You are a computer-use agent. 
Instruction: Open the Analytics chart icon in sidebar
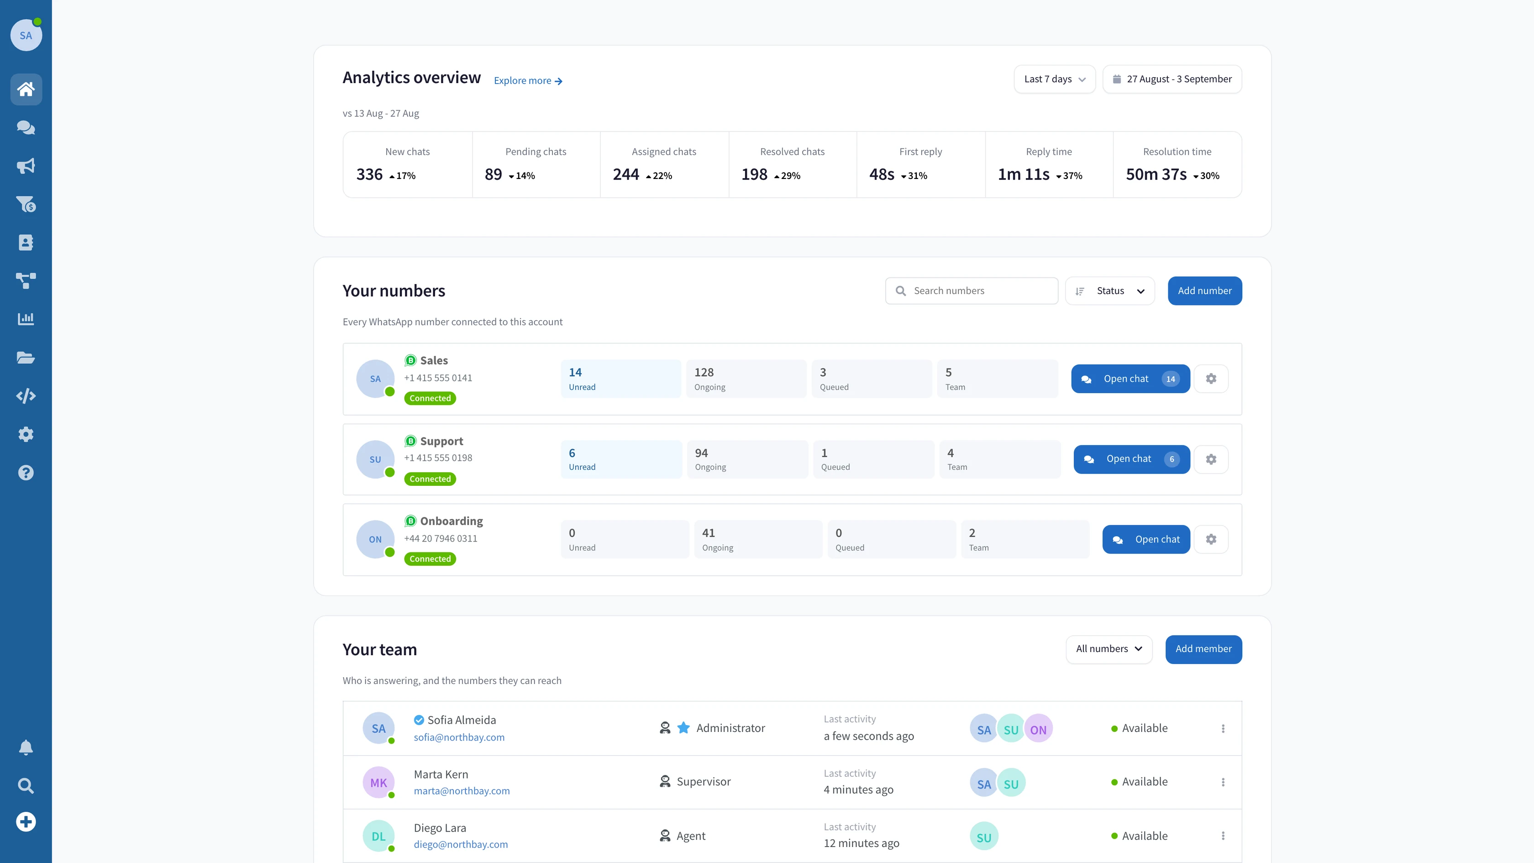point(26,319)
